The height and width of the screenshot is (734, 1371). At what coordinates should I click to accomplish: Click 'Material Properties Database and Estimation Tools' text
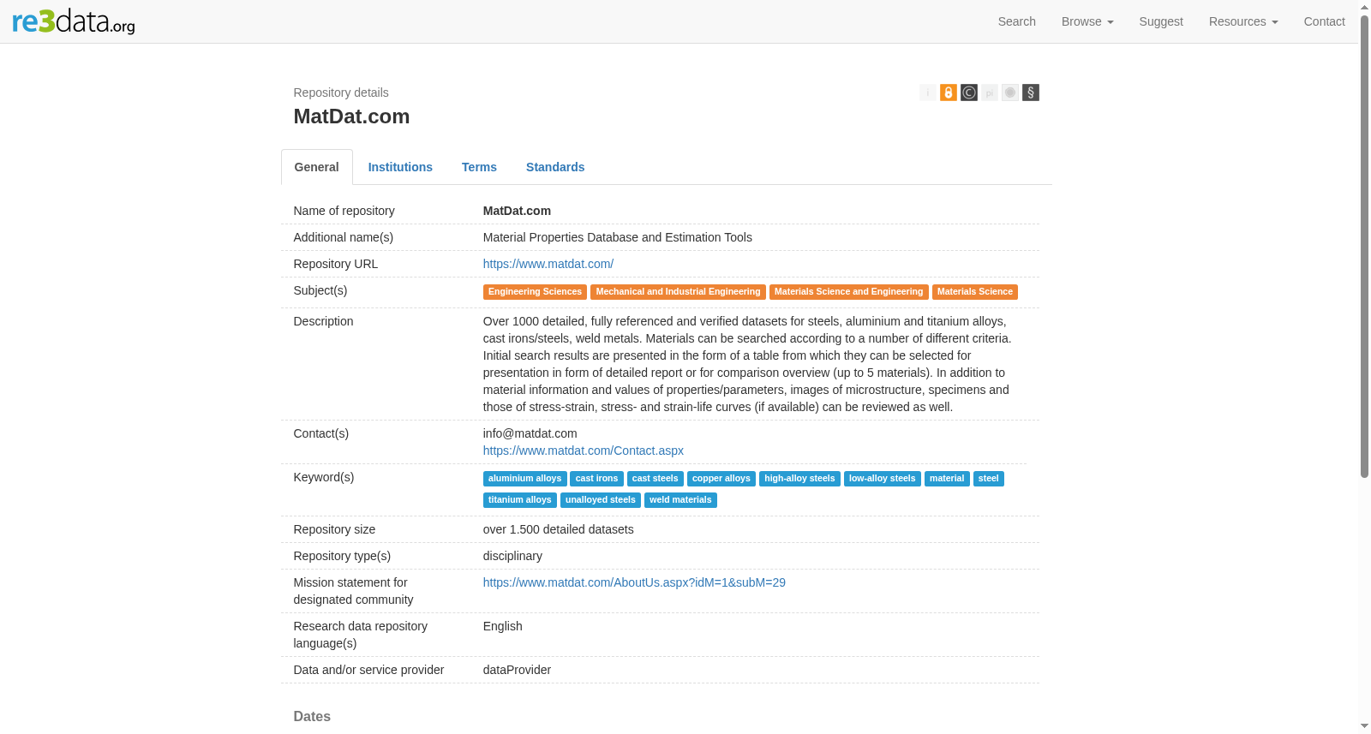[618, 237]
